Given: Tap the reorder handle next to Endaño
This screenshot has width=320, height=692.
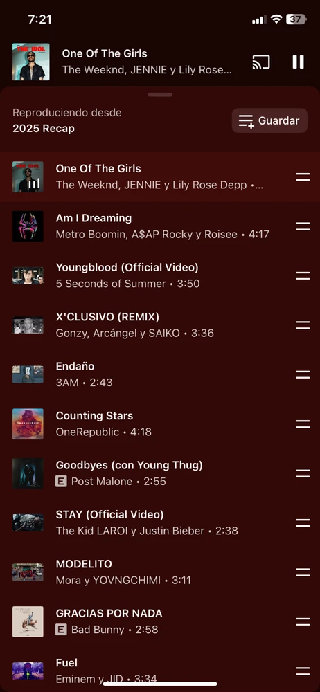Looking at the screenshot, I should tap(303, 374).
